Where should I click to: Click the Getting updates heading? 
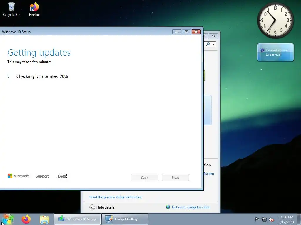click(39, 53)
